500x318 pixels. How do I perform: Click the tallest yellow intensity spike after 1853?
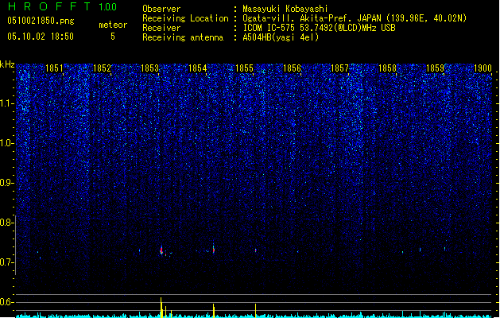pyautogui.click(x=161, y=308)
